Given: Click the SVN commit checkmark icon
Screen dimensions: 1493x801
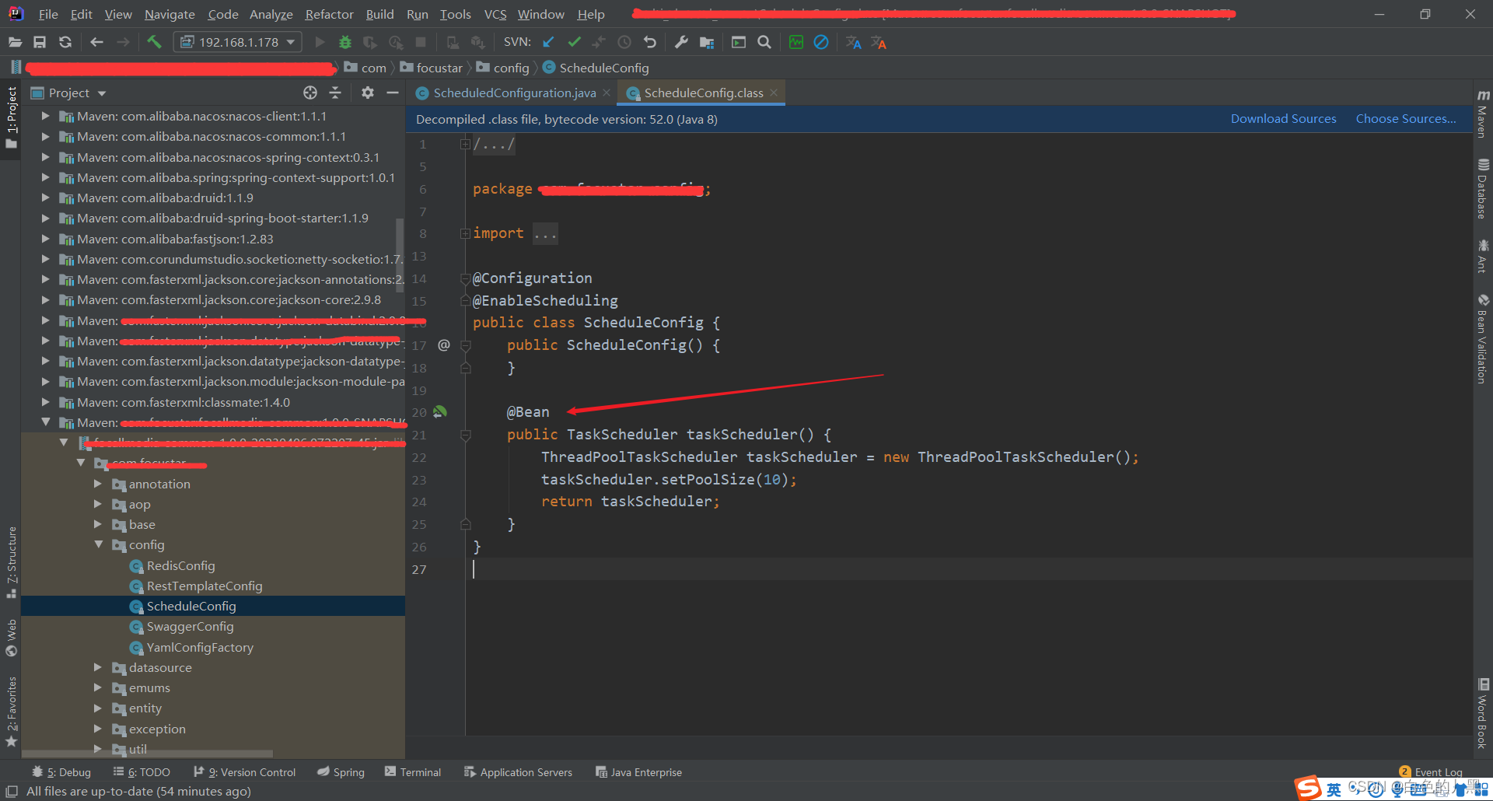Looking at the screenshot, I should (x=574, y=42).
